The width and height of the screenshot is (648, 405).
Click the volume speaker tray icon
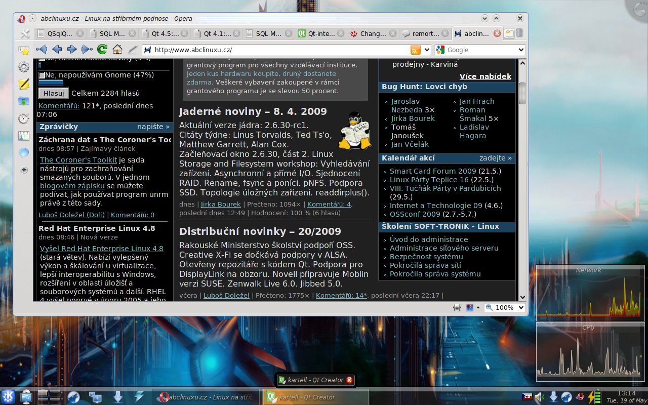click(540, 397)
